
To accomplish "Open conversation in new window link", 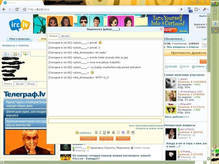I will point(149,128).
